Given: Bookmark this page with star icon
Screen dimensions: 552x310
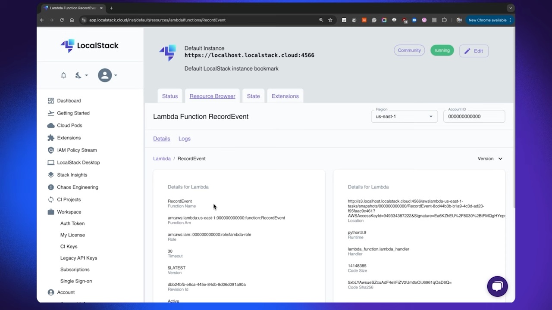Looking at the screenshot, I should [330, 20].
